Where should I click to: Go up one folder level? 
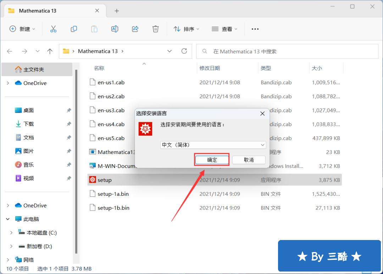point(50,51)
